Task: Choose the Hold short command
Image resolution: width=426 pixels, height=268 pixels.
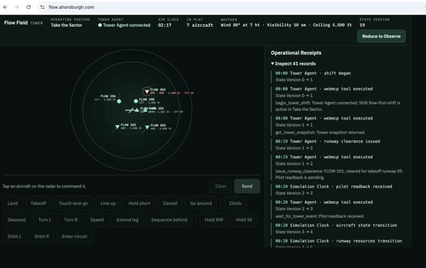Action: pyautogui.click(x=140, y=203)
